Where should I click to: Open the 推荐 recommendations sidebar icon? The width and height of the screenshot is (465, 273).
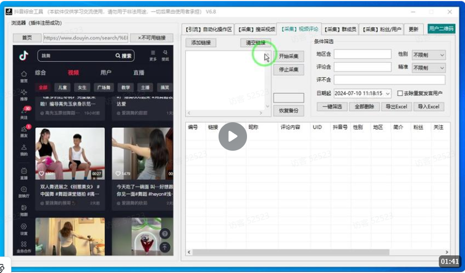(x=23, y=94)
